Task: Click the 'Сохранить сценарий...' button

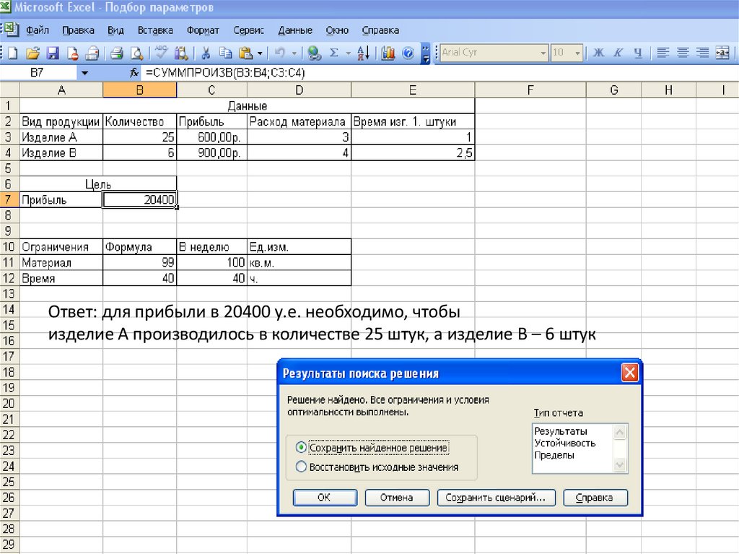Action: pyautogui.click(x=494, y=498)
